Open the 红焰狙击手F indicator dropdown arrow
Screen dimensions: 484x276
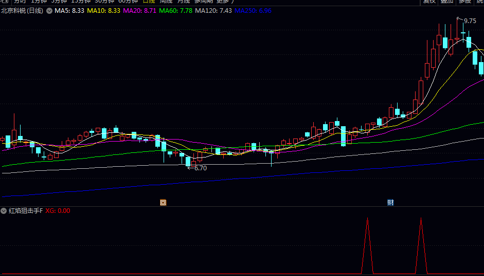[4, 211]
